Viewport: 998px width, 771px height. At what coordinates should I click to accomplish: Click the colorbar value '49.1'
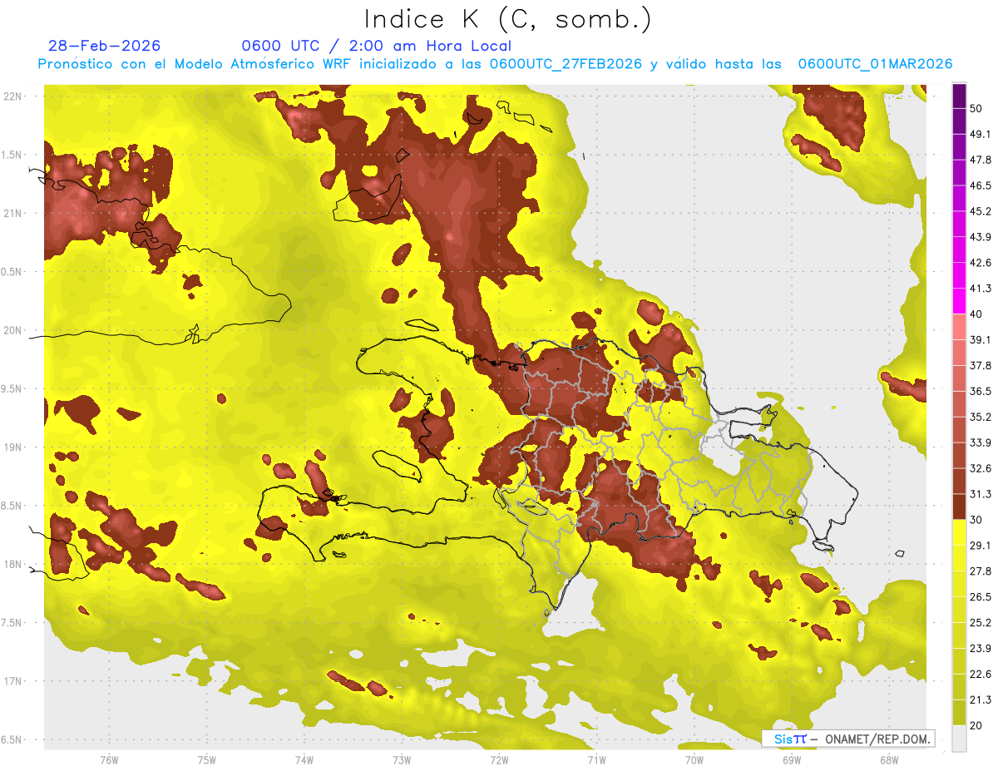click(x=981, y=134)
